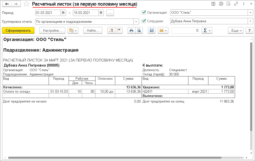Uncheck the Организация filter checkbox
The height and width of the screenshot is (161, 255).
tap(144, 12)
